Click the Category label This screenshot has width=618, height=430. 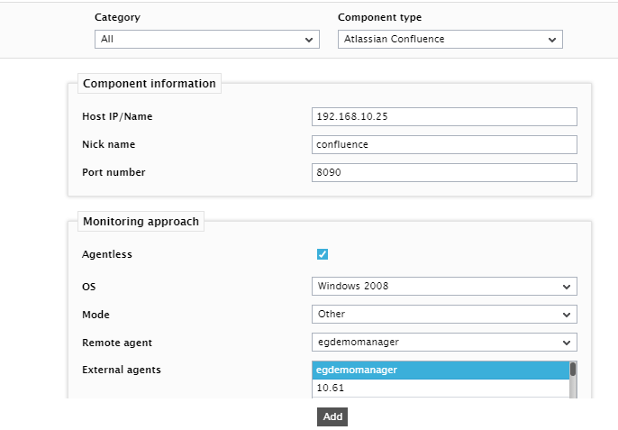(x=117, y=18)
